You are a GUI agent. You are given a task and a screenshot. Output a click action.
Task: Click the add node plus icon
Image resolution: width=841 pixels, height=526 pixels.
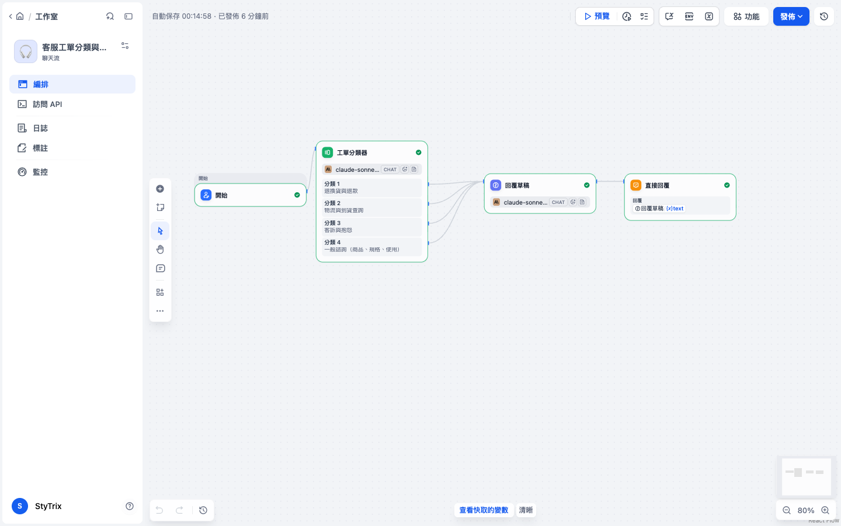(160, 189)
